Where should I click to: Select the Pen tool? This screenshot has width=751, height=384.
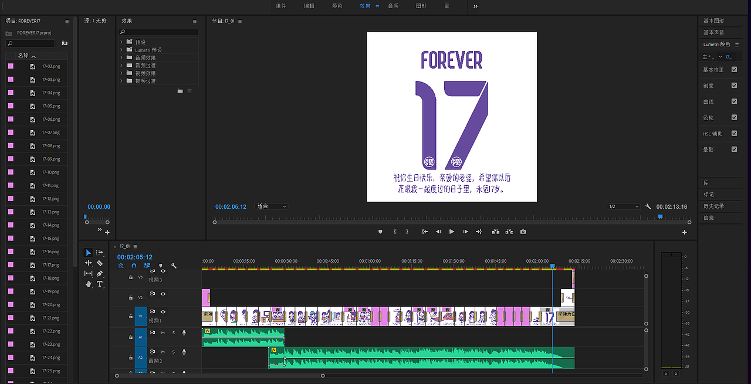click(100, 273)
